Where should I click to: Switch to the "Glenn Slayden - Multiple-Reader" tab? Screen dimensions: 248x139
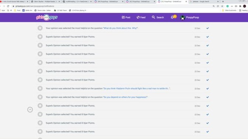[x=45, y=1]
